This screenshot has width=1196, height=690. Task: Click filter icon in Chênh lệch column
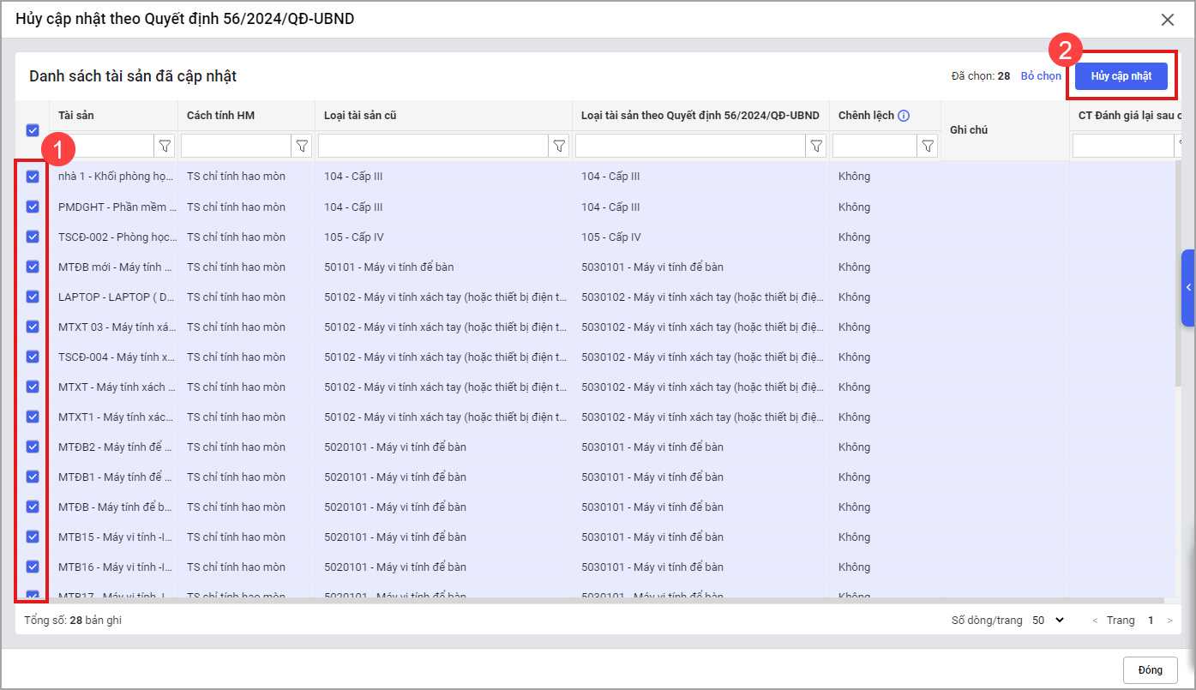(x=928, y=147)
